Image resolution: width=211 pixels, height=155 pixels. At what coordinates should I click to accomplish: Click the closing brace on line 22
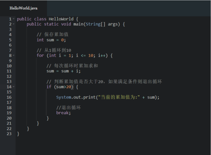(28, 129)
